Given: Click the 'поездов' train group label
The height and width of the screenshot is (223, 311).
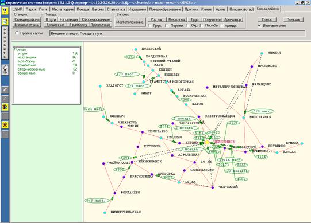Looking at the screenshot, I should (x=237, y=171).
